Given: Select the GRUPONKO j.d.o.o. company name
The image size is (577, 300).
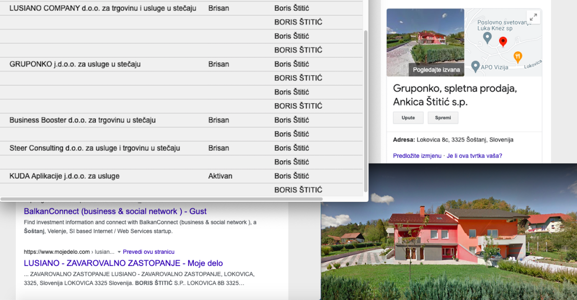Looking at the screenshot, I should click(75, 64).
